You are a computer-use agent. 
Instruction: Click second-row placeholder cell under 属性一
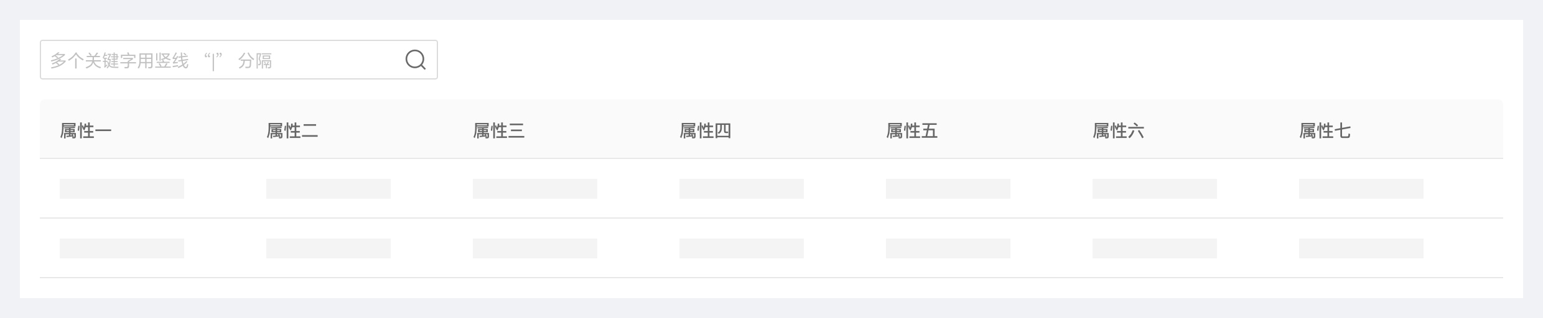coord(122,248)
